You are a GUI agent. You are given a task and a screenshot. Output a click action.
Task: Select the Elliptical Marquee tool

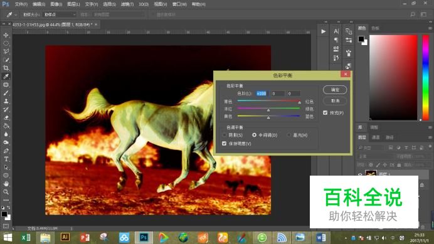(6, 43)
